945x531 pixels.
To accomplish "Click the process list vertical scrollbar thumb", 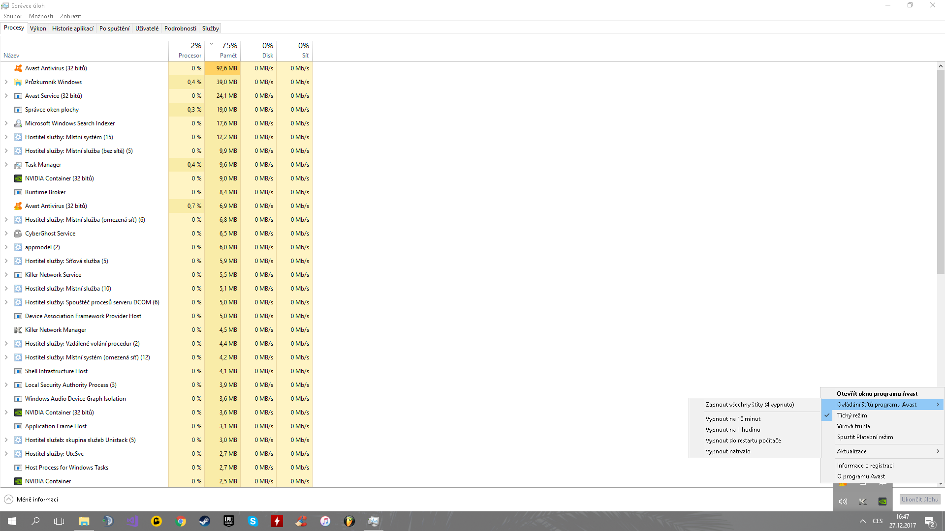I will coord(941,172).
